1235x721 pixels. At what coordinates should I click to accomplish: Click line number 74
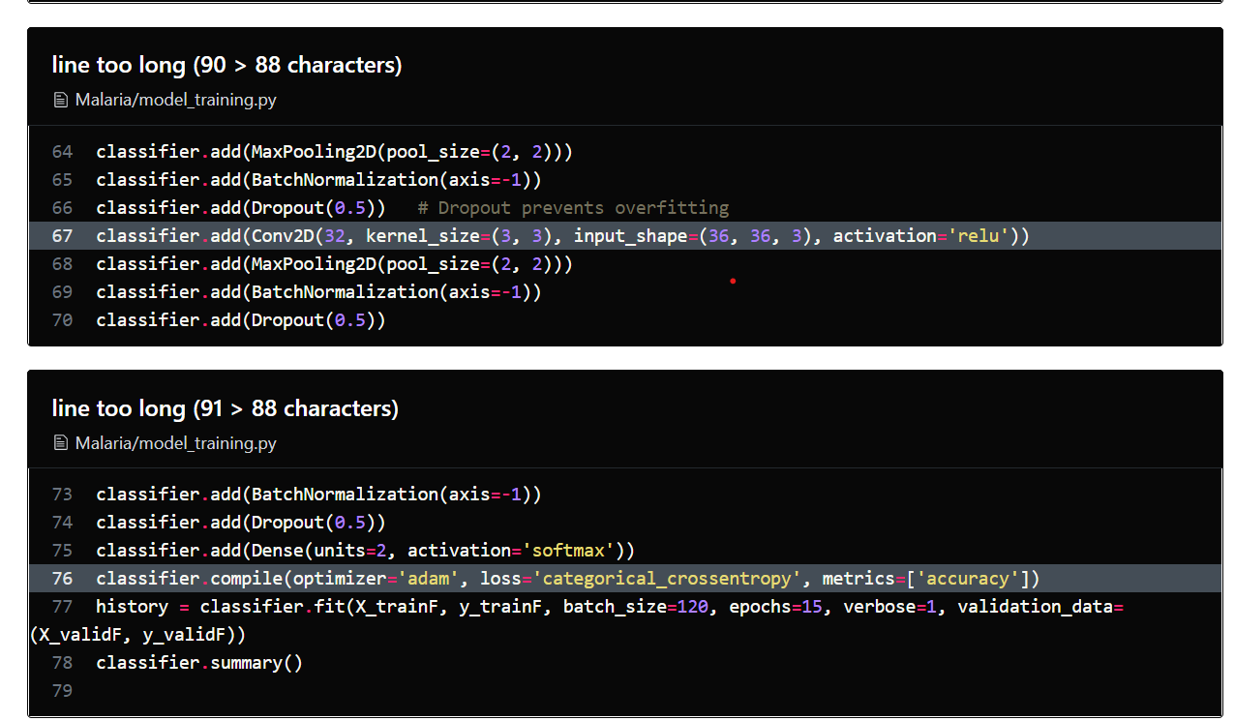coord(62,523)
